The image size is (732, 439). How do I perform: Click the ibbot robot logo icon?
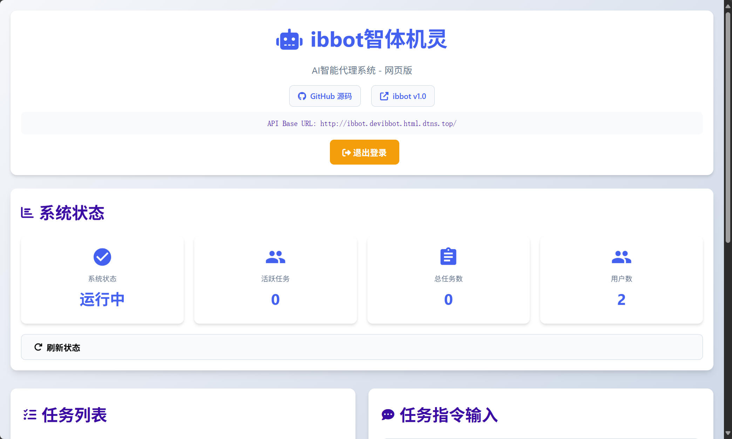pyautogui.click(x=289, y=40)
